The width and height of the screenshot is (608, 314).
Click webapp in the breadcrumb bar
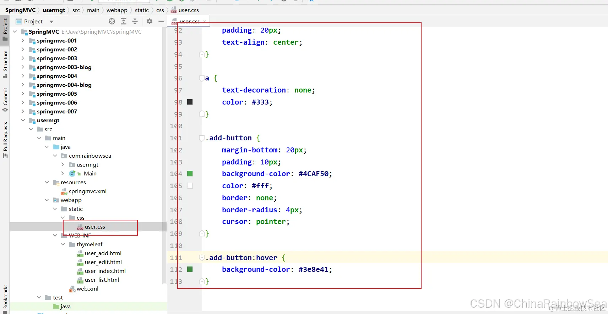[117, 10]
